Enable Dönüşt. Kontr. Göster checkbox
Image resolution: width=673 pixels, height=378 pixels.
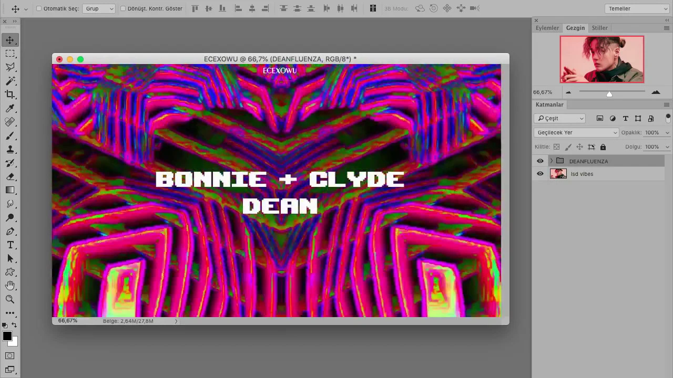pyautogui.click(x=123, y=8)
